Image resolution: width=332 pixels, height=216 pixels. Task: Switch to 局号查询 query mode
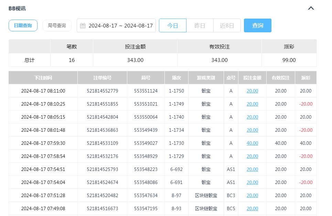click(x=57, y=25)
